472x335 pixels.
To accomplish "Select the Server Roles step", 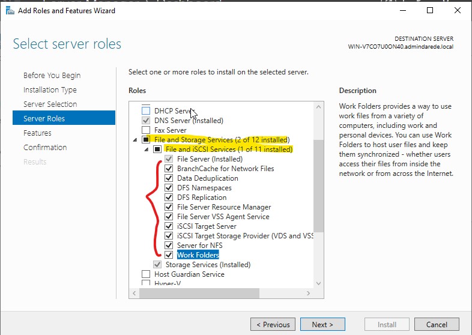I will (64, 118).
